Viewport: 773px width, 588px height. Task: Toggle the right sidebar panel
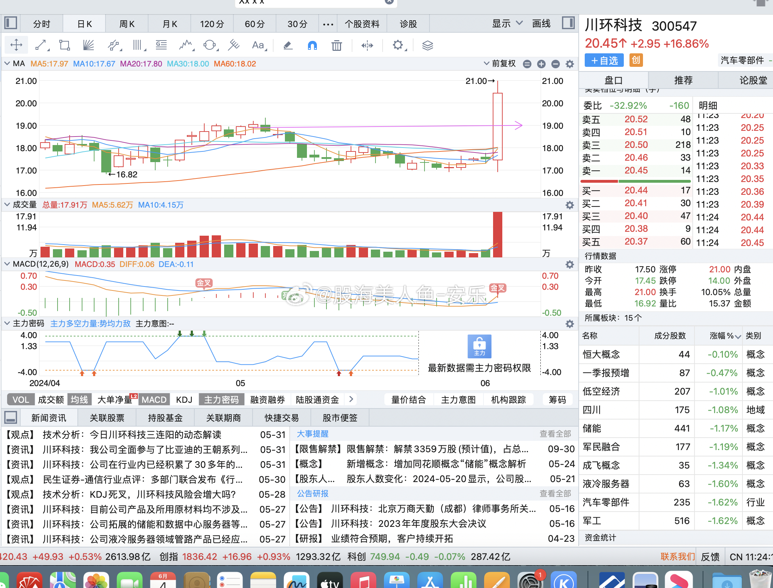coord(568,23)
